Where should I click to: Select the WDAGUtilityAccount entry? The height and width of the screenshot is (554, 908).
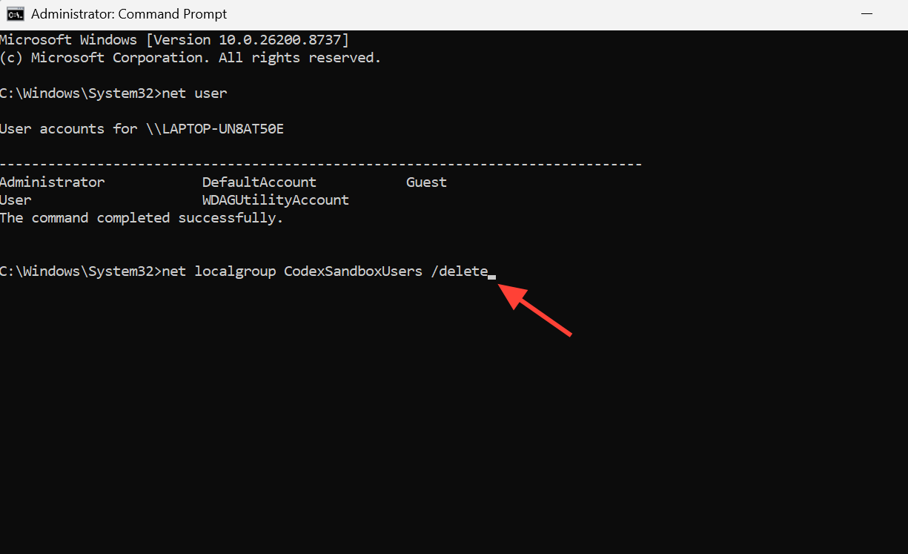pos(276,200)
